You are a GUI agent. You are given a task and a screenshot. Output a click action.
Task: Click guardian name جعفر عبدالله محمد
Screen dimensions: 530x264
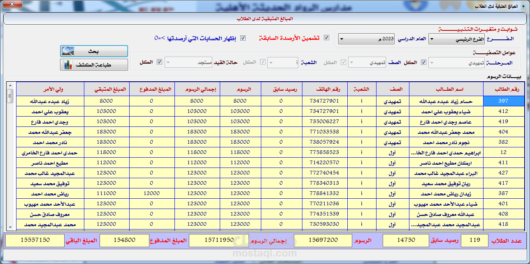50,132
